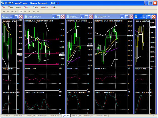The image size is (158, 118).
Task: Select the USDJPY,H1 bottom tab
Action: 7,115
